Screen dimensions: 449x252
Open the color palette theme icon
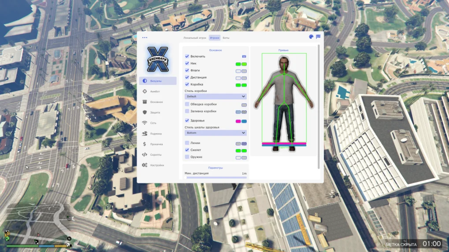pyautogui.click(x=311, y=37)
